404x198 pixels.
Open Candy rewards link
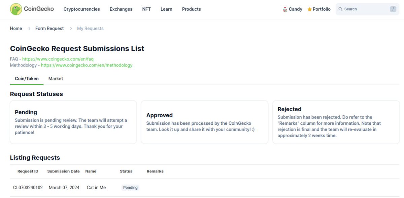[293, 9]
